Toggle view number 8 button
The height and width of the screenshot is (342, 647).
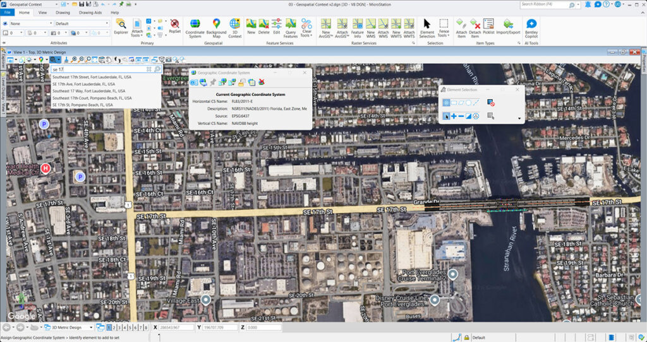146,327
